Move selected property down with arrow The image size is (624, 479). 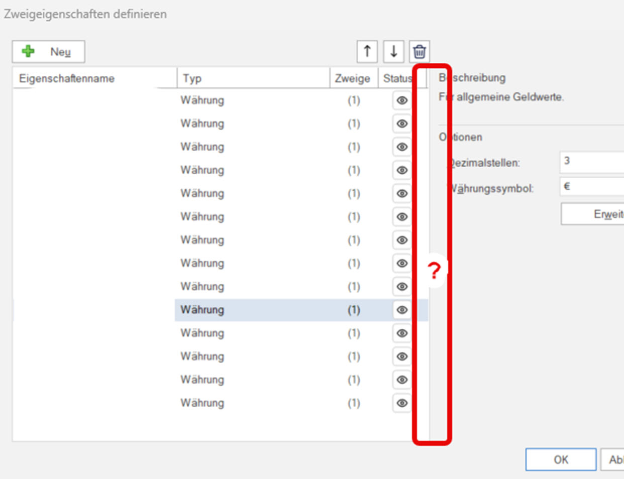coord(393,51)
